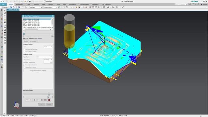Stop the tool path animation with the red square

point(49,100)
